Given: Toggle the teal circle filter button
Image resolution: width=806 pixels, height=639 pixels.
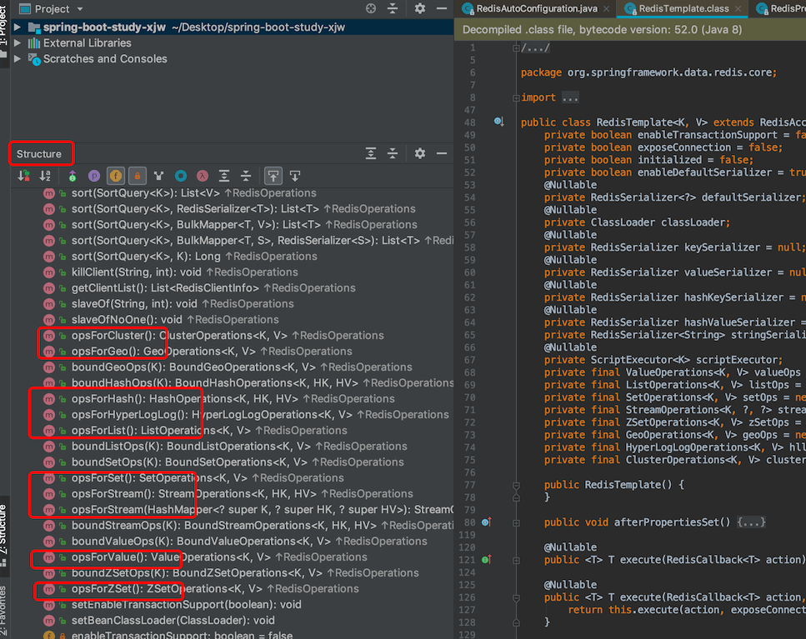Looking at the screenshot, I should (181, 176).
